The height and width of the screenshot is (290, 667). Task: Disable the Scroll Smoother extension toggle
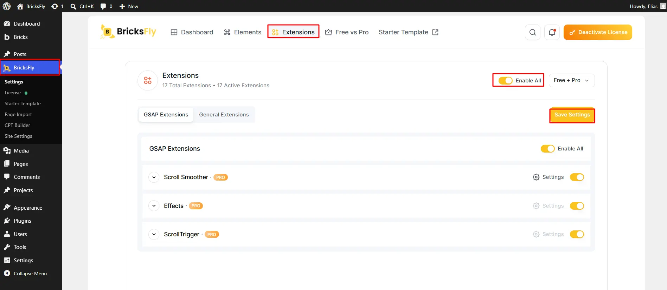click(577, 177)
